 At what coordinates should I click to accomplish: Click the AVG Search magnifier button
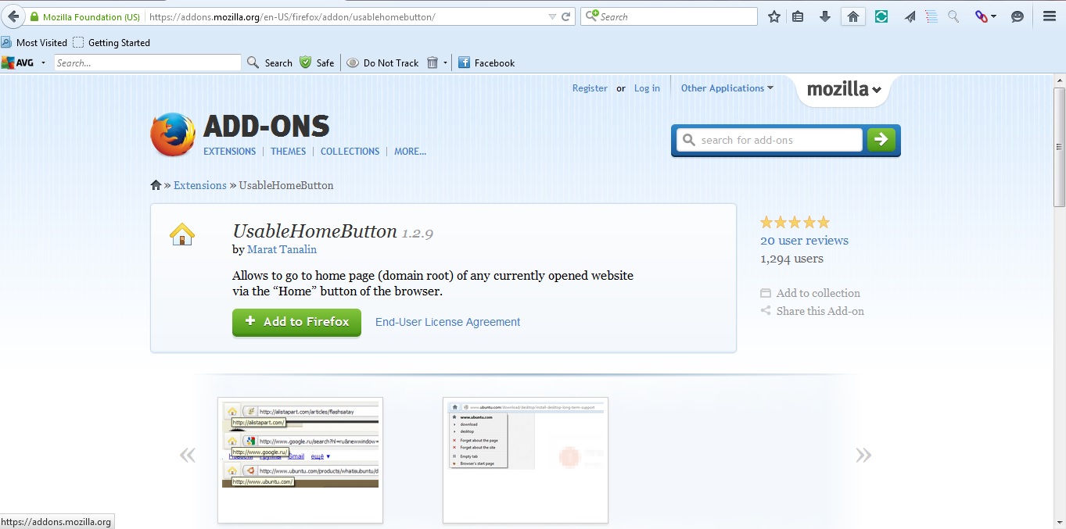[270, 63]
